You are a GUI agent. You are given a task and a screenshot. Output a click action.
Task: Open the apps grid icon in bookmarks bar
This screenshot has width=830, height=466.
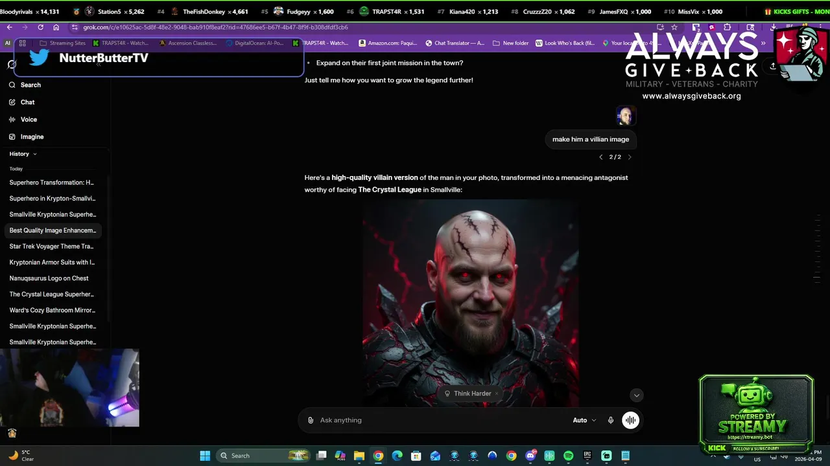pyautogui.click(x=22, y=43)
